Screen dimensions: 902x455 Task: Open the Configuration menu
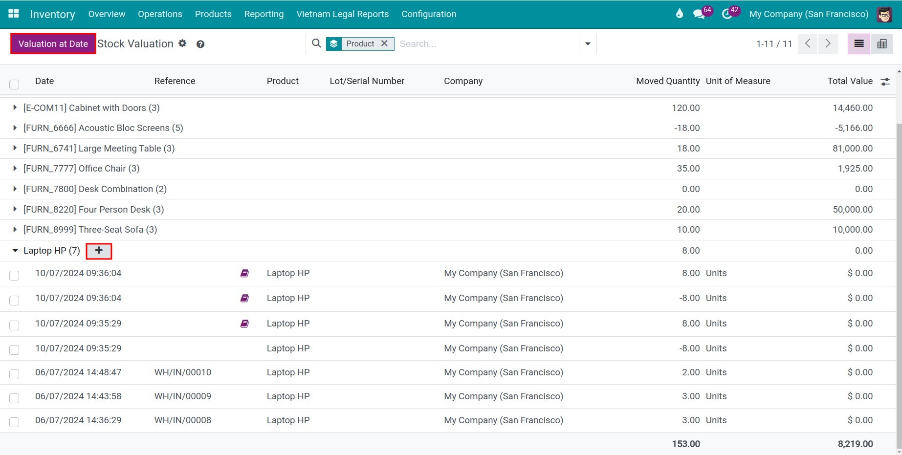pyautogui.click(x=429, y=14)
